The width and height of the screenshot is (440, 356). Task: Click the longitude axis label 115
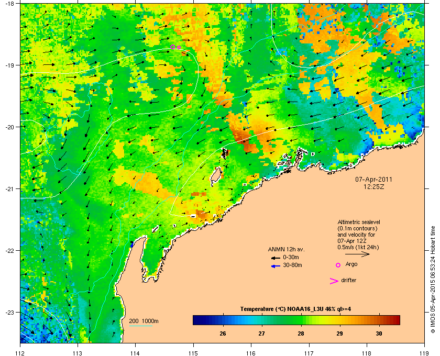193,353
